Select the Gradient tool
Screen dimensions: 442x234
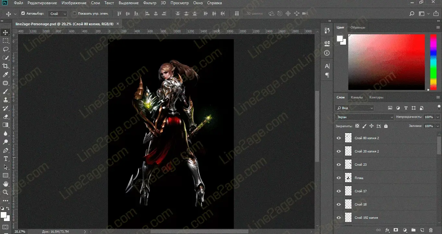tap(6, 125)
